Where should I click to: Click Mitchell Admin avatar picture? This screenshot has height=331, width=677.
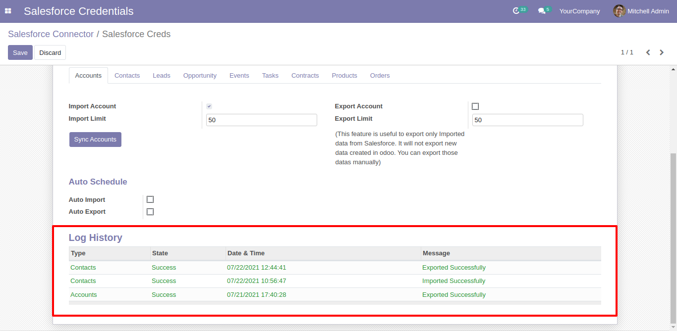(x=619, y=11)
